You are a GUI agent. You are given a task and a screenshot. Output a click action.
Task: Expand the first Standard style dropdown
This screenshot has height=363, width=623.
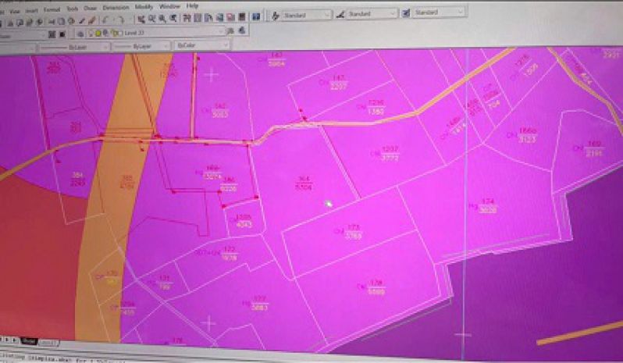pyautogui.click(x=327, y=14)
